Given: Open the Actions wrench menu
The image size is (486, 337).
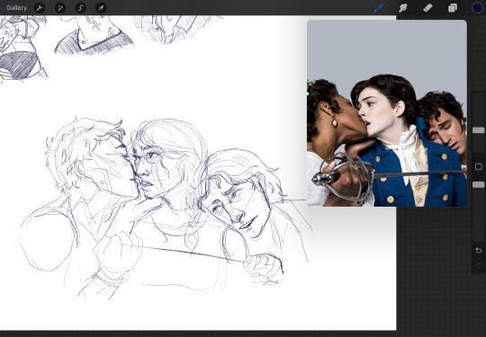Looking at the screenshot, I should click(40, 8).
